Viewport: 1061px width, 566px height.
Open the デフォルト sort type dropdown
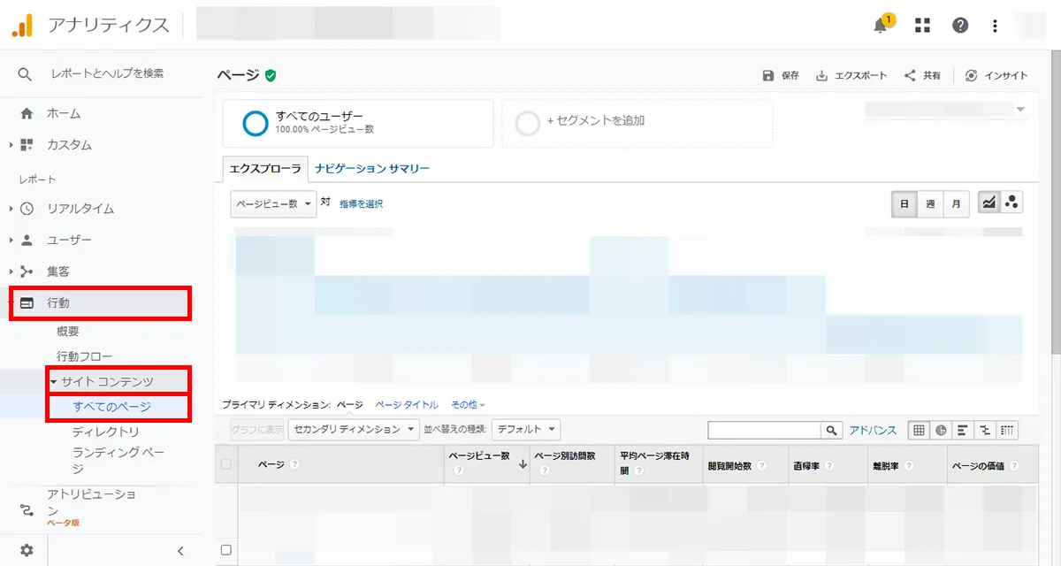(526, 429)
